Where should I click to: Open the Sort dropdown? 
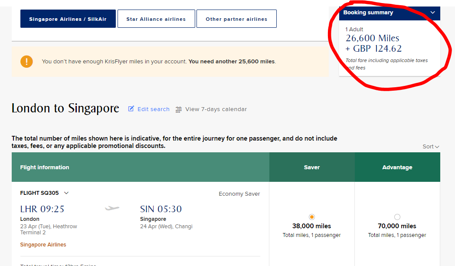coord(431,147)
